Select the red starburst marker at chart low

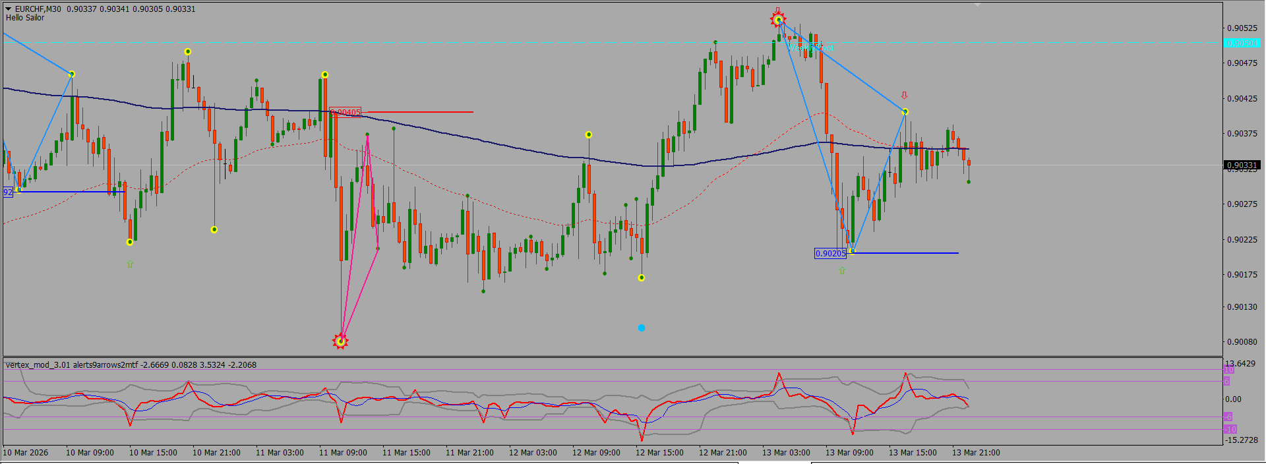[x=340, y=341]
